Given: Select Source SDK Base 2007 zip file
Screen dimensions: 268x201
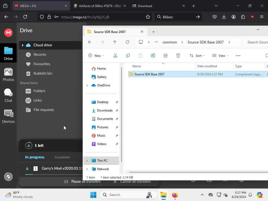Looking at the screenshot, I should (x=198, y=74).
